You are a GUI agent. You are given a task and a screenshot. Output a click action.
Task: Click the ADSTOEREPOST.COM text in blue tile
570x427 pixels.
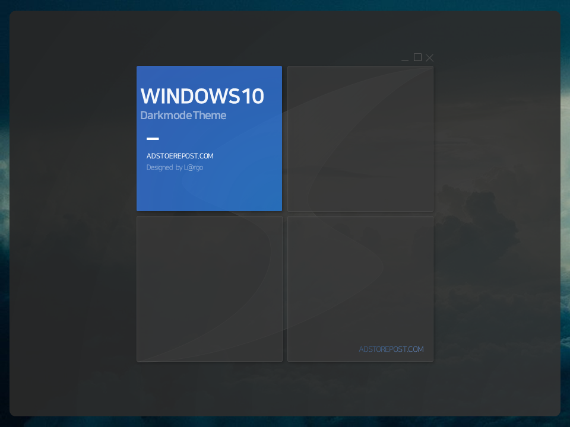(180, 156)
